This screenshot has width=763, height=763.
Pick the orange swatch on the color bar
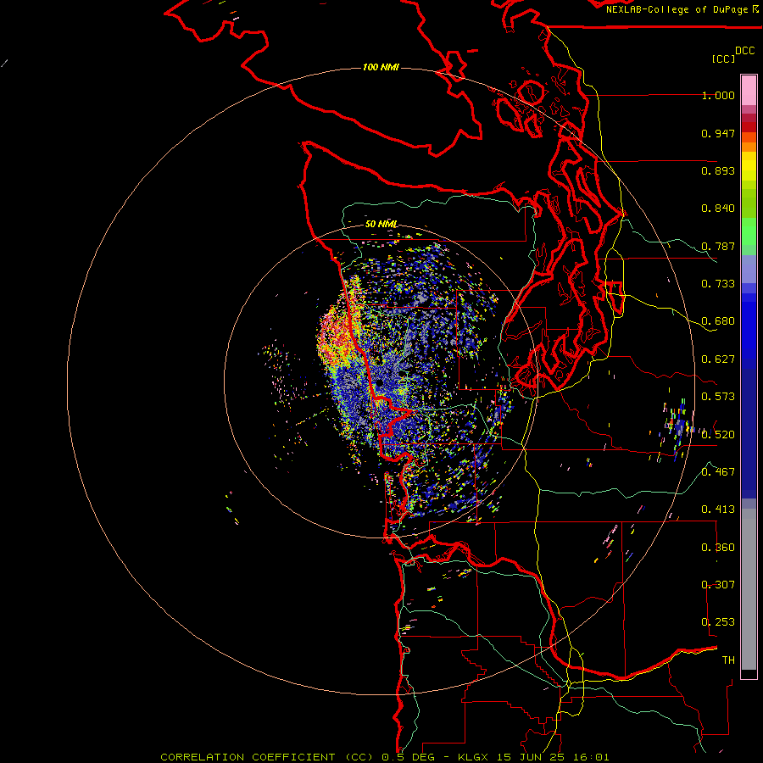coord(749,147)
